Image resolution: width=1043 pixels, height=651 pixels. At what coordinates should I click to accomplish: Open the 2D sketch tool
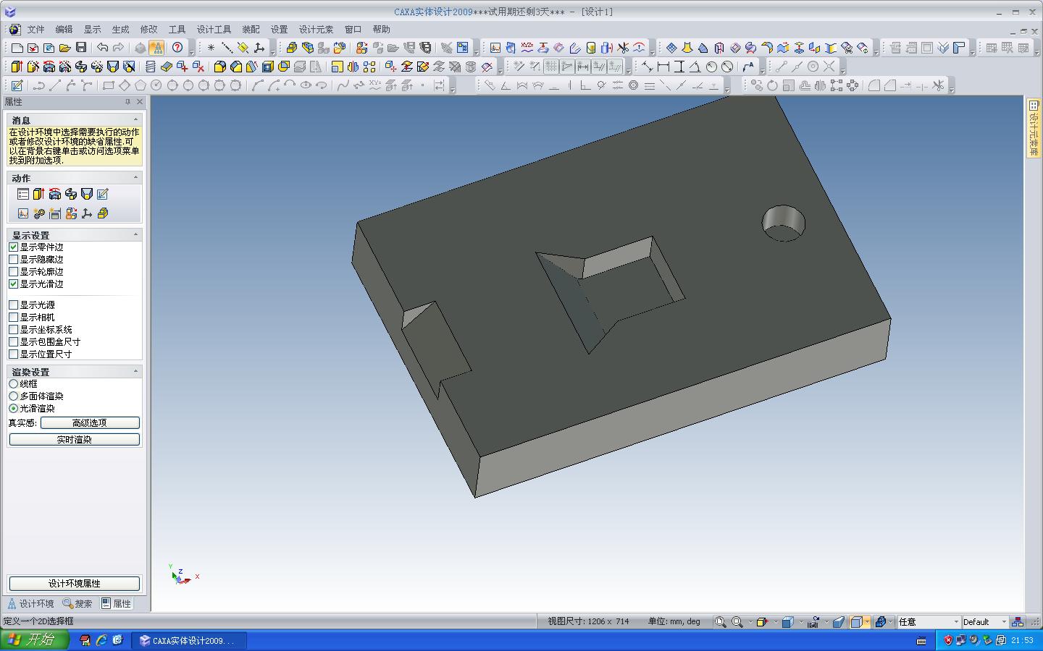click(x=17, y=85)
